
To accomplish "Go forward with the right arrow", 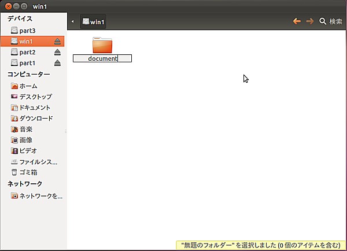I will pos(310,21).
